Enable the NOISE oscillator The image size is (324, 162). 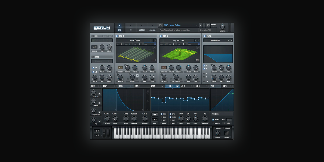93,57
